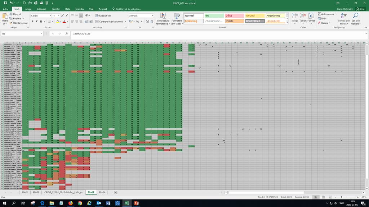
Task: Open Formatera som tabell
Action: click(177, 19)
